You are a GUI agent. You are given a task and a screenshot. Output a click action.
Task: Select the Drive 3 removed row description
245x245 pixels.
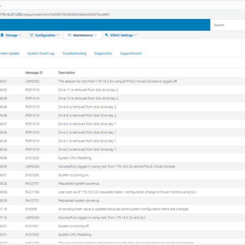(88, 124)
